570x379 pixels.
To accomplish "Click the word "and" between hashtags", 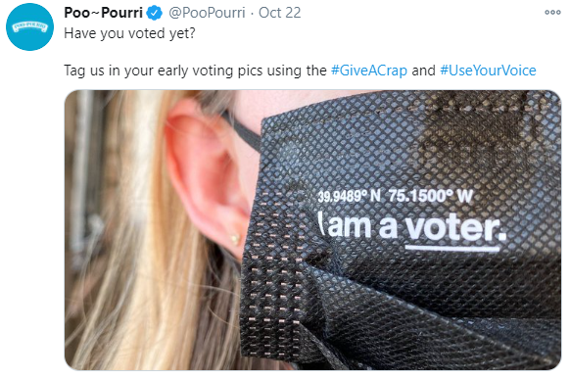I will coord(423,71).
